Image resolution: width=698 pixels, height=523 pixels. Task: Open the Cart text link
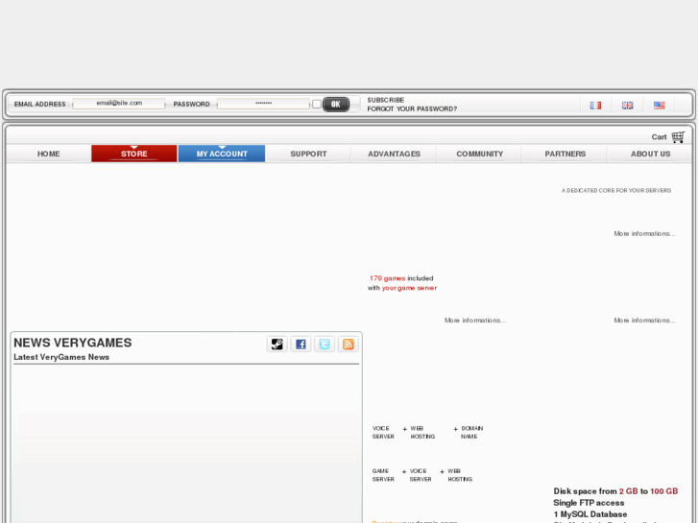(659, 137)
